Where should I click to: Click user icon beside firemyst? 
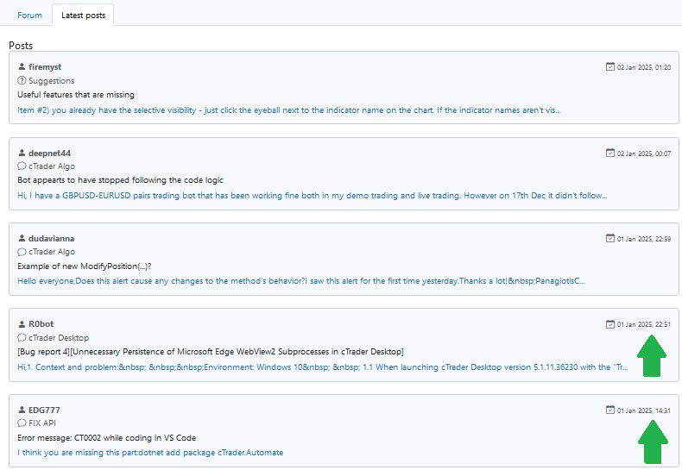22,66
